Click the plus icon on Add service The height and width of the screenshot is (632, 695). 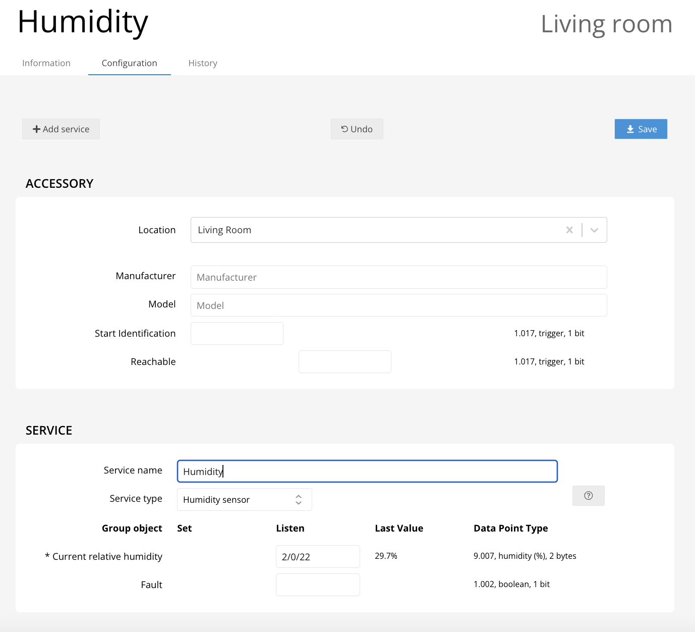coord(36,129)
